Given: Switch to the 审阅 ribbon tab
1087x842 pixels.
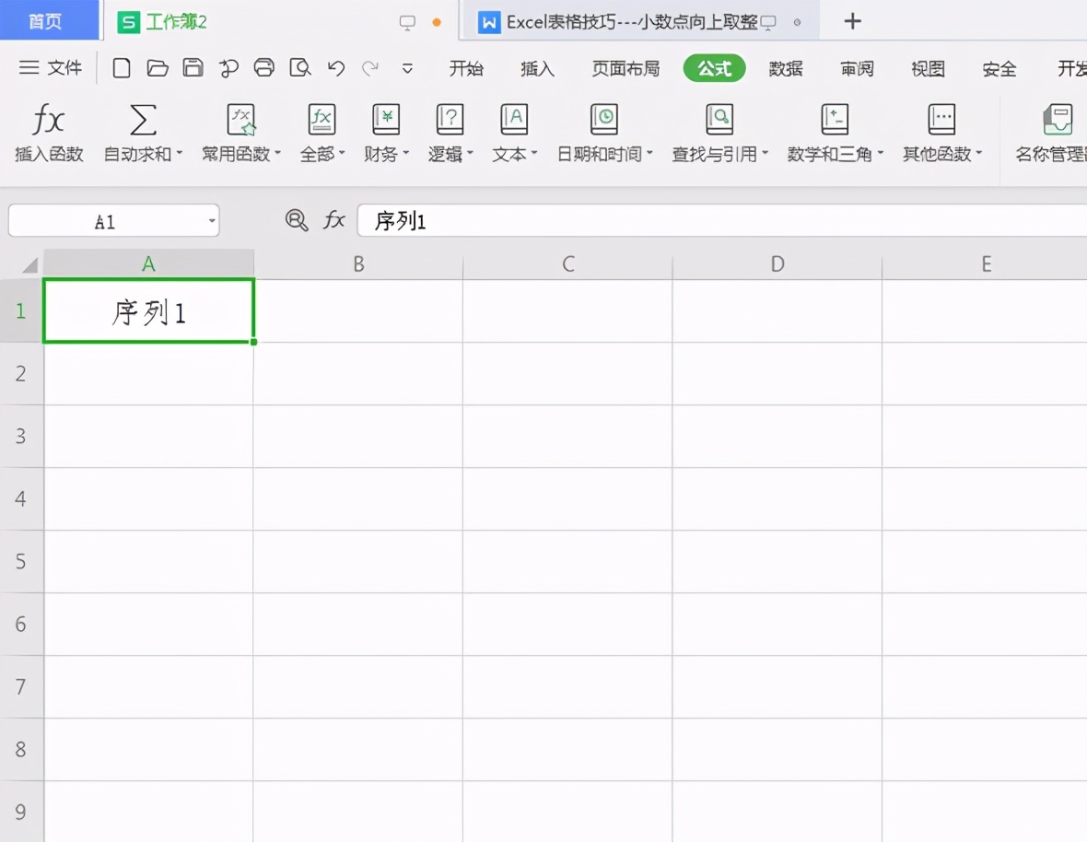Looking at the screenshot, I should coord(857,68).
